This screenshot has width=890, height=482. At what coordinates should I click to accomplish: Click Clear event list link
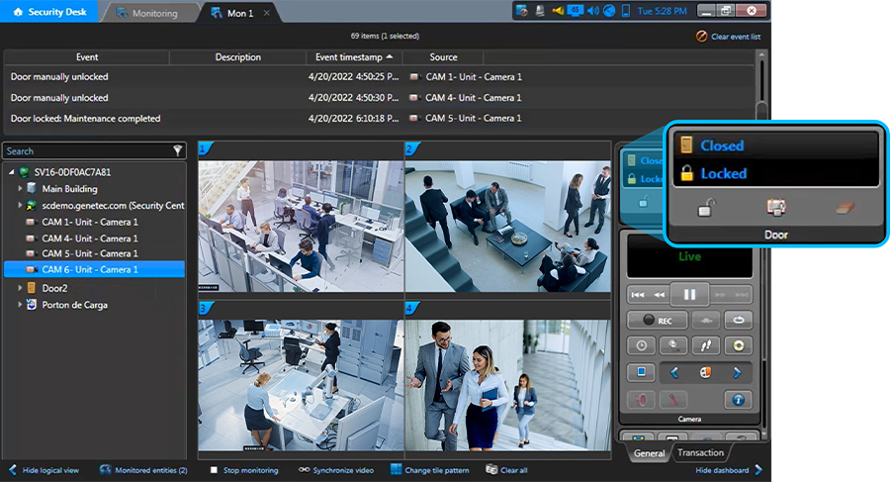(734, 36)
